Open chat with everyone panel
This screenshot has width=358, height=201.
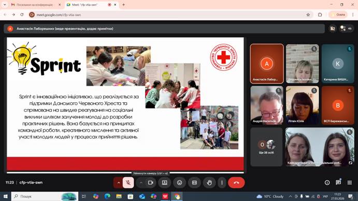point(338,182)
